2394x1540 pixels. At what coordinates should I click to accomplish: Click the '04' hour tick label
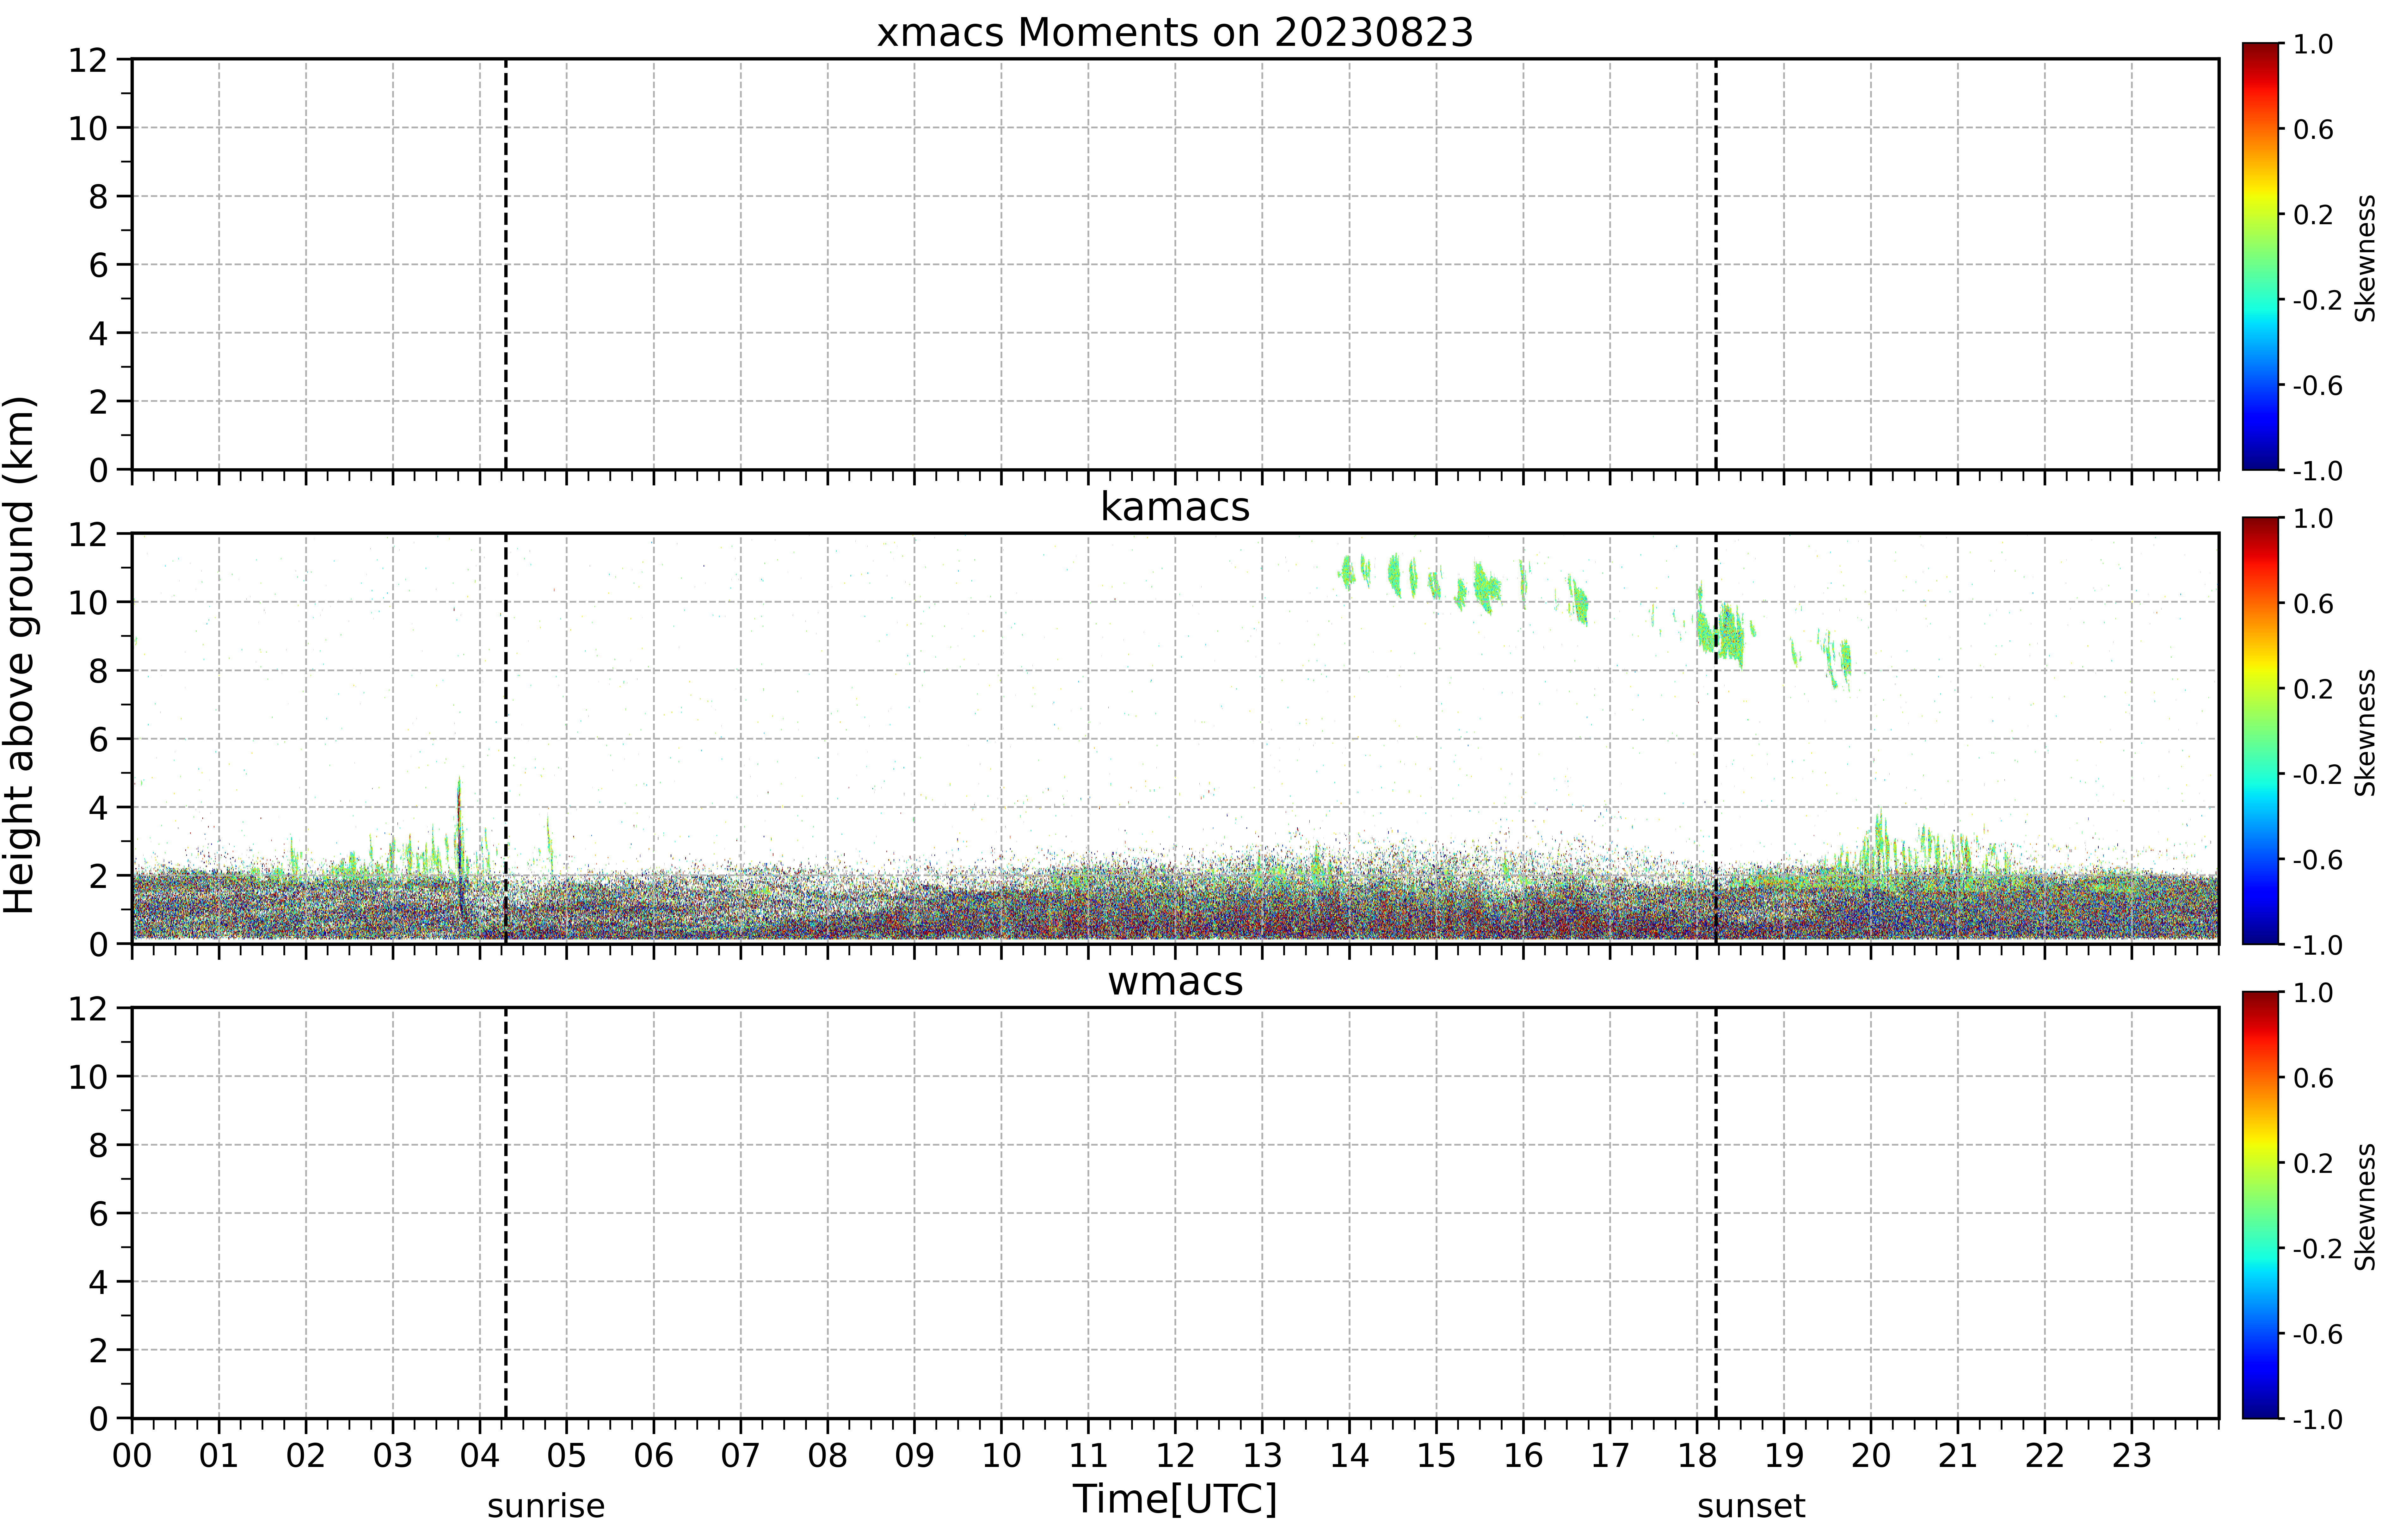(x=480, y=1456)
